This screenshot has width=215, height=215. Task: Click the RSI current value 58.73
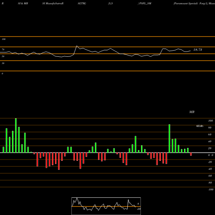198,50
